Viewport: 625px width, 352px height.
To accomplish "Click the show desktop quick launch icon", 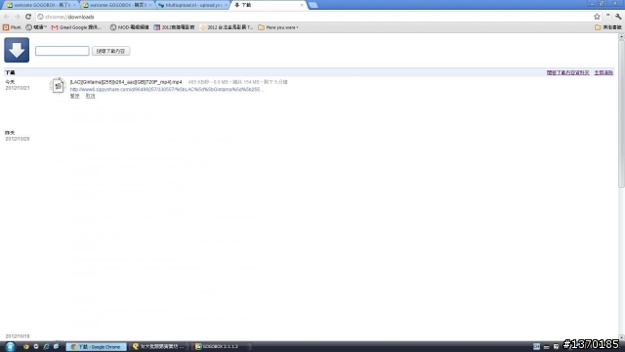I will tap(57, 346).
